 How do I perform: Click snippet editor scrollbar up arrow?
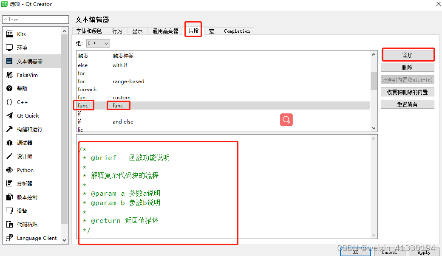coord(374,138)
